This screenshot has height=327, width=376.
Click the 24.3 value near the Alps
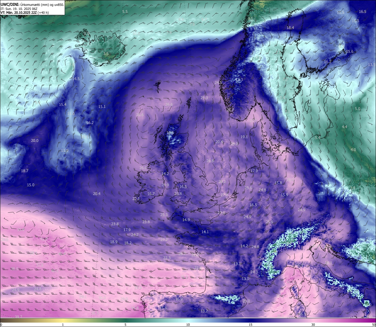click(254, 272)
